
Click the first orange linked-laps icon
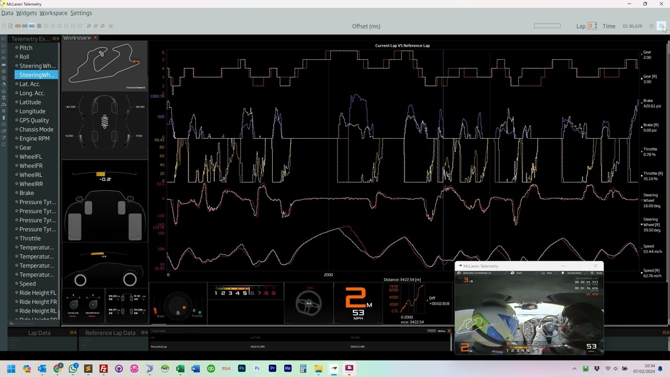click(18, 26)
